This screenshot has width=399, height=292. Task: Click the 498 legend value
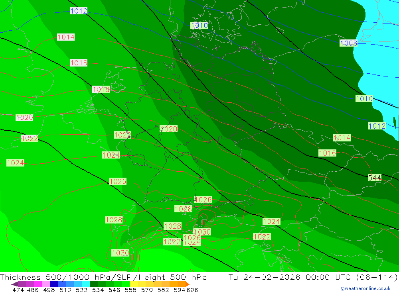[49, 290]
